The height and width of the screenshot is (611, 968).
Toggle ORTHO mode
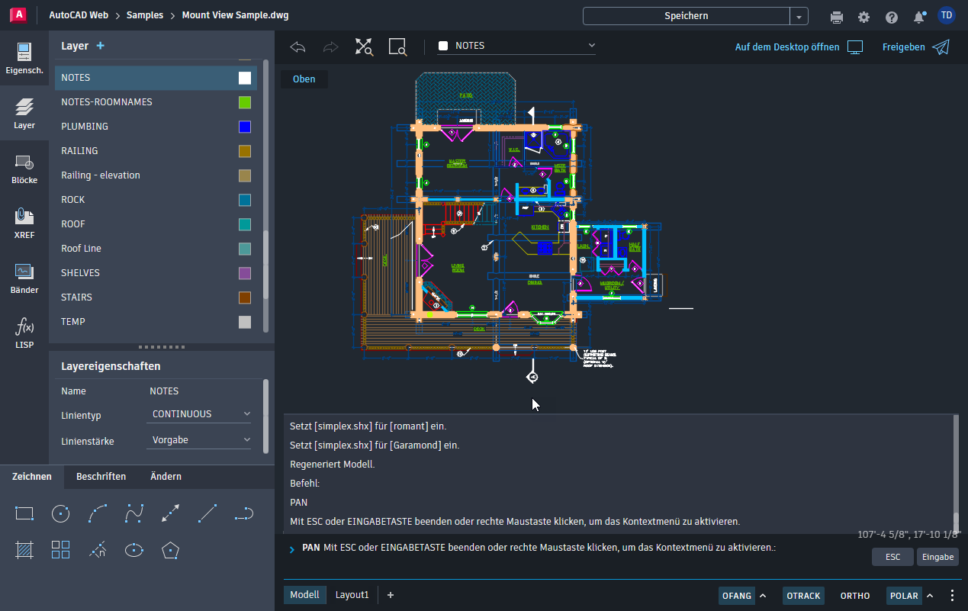(x=855, y=596)
